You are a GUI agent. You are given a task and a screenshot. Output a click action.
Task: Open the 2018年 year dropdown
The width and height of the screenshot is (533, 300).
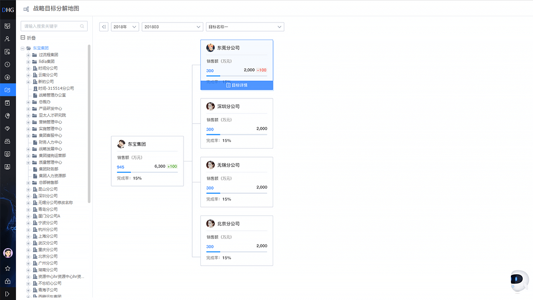(x=125, y=27)
